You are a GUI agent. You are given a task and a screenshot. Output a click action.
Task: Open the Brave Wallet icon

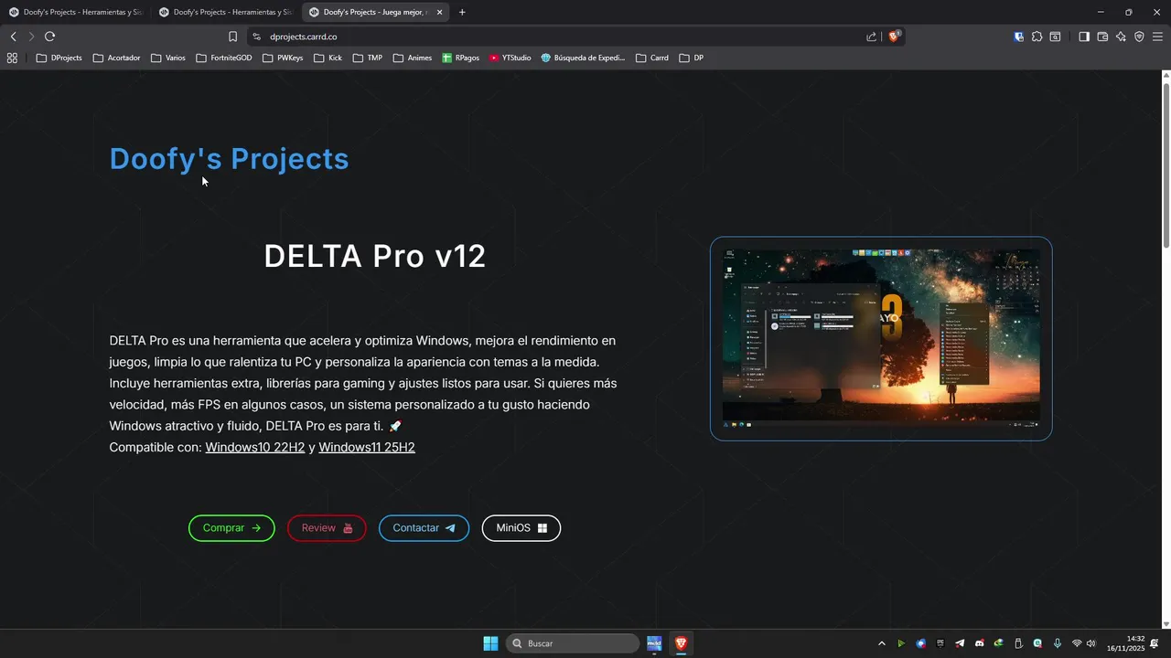pos(1102,37)
